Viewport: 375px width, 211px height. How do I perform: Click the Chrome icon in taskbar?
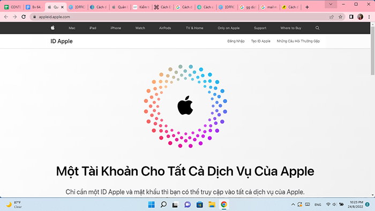tap(224, 205)
